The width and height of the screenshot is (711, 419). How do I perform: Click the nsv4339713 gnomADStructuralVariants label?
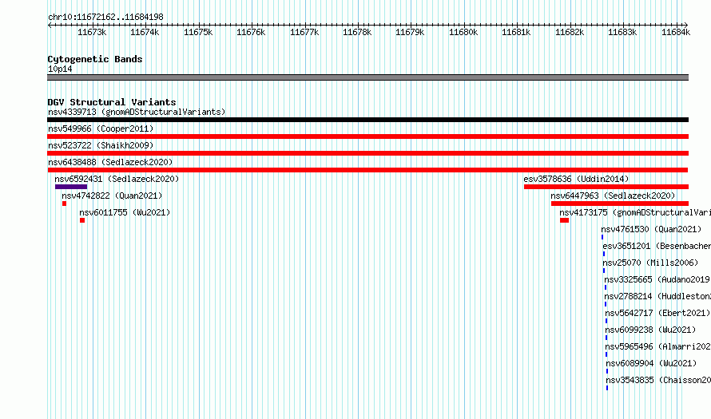tap(137, 112)
